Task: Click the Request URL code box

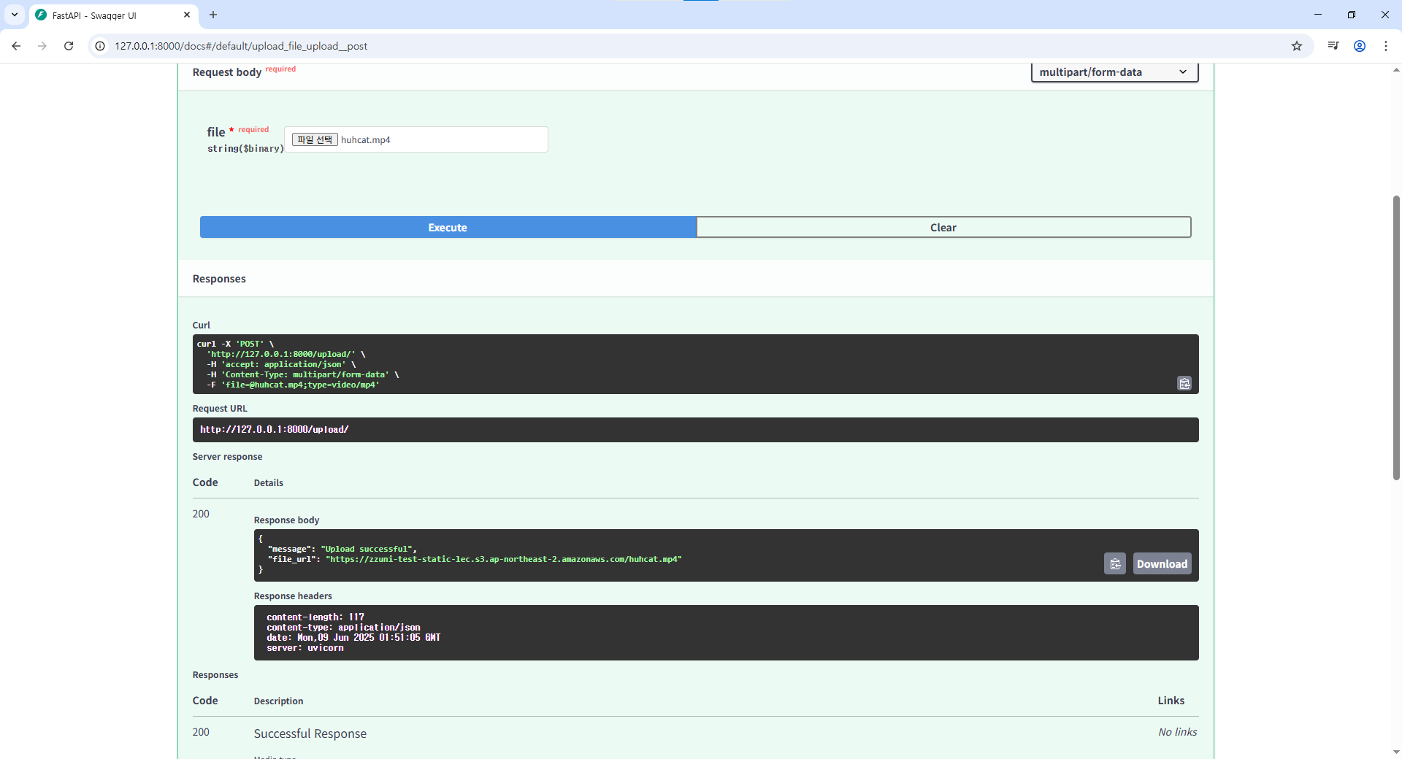Action: 695,430
